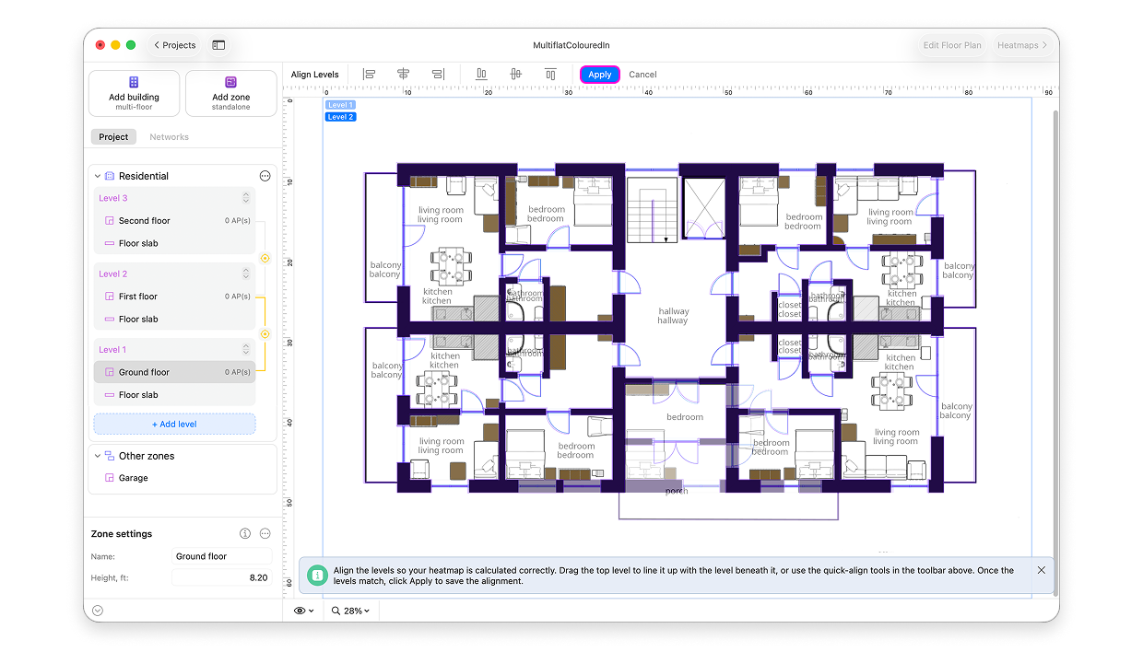The width and height of the screenshot is (1143, 652).
Task: Align levels to right edges
Action: pyautogui.click(x=438, y=75)
